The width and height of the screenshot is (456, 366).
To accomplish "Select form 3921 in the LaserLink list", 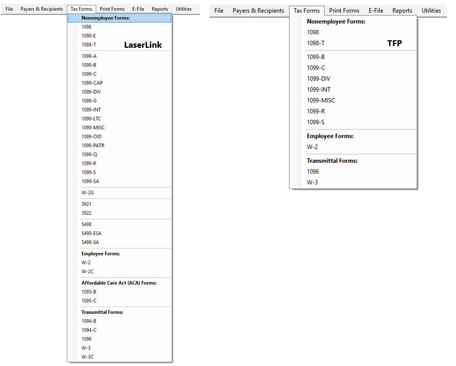I will [86, 203].
